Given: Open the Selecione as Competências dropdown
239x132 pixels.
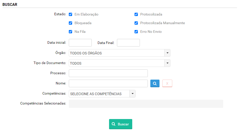Looking at the screenshot, I should [x=102, y=94].
